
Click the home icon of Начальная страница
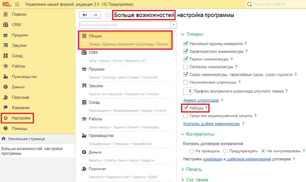[4, 139]
